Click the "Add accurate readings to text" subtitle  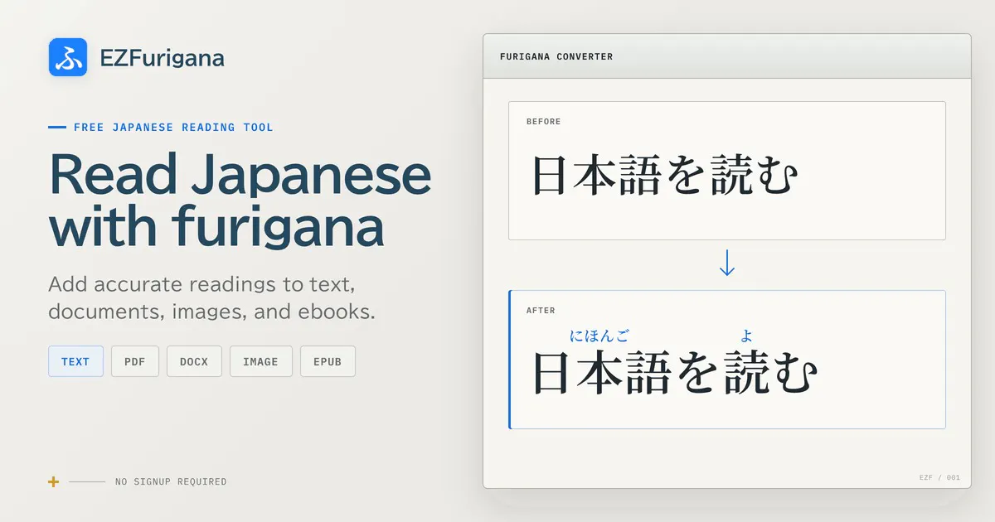(x=212, y=297)
